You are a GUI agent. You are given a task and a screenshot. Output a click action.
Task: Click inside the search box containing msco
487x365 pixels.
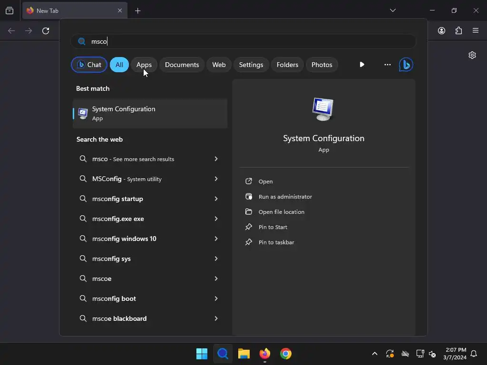click(x=243, y=41)
